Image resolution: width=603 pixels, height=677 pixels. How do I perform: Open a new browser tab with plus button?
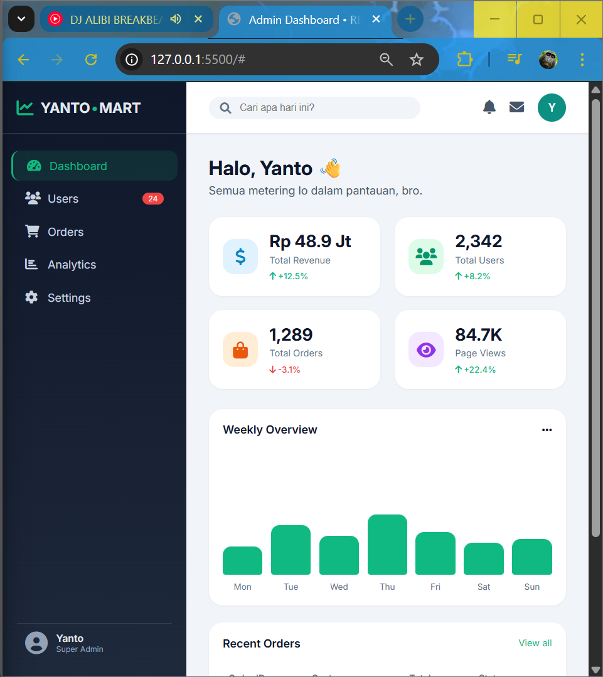click(x=410, y=19)
